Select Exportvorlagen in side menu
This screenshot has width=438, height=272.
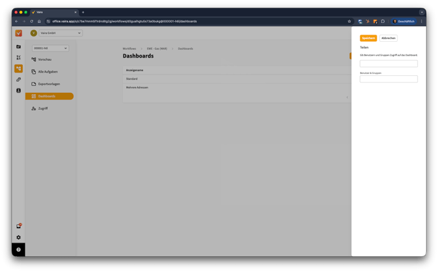[x=50, y=84]
